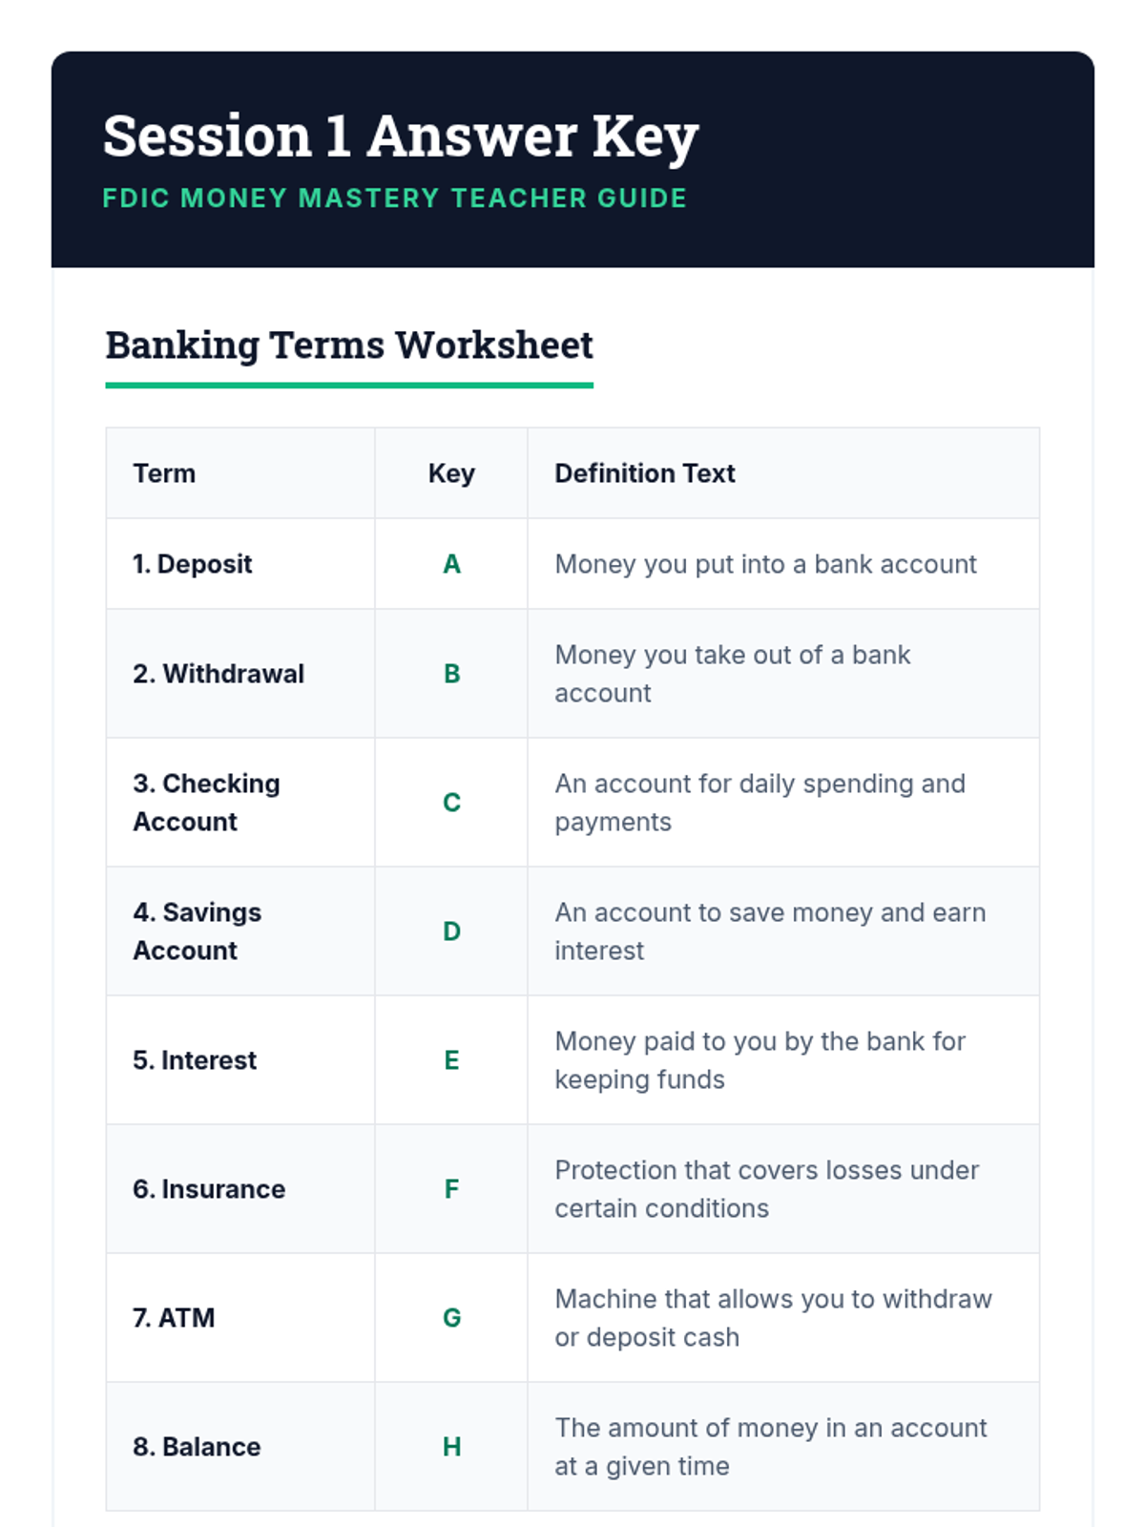
Task: Click the definition for Interest
Action: [x=760, y=1060]
